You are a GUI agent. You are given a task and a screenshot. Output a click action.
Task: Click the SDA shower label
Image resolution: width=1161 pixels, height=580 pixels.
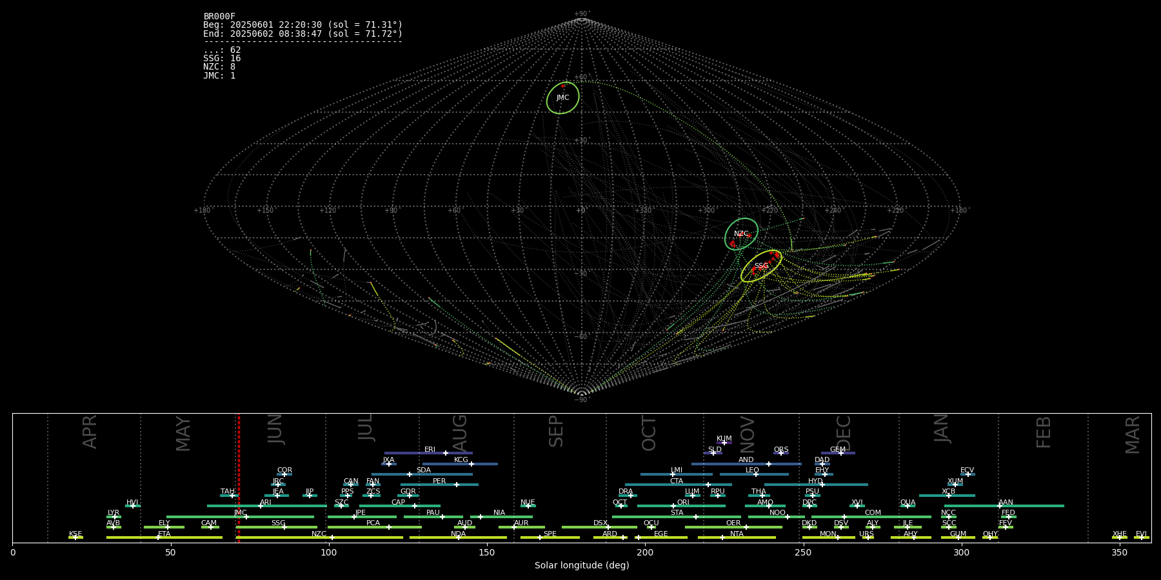coord(423,470)
